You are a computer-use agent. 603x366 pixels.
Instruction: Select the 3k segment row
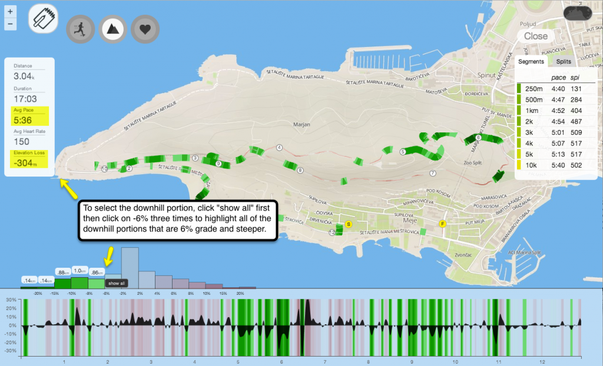click(556, 132)
